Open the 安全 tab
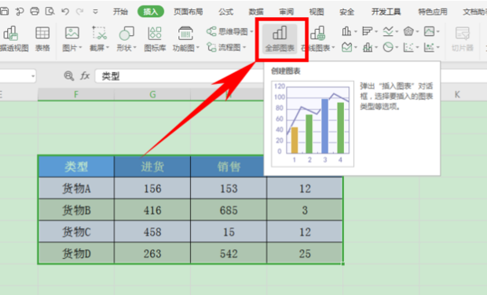 click(x=346, y=12)
